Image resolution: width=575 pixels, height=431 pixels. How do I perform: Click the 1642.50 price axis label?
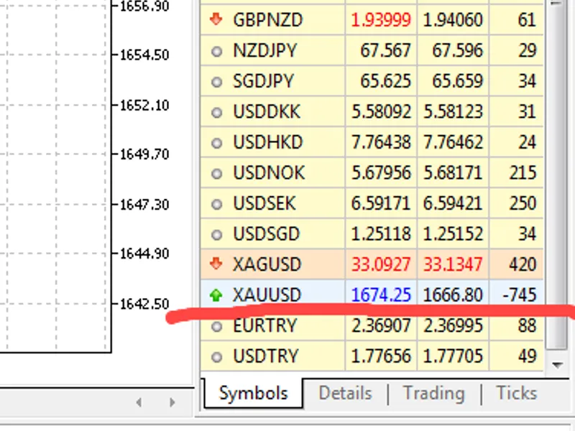point(144,304)
